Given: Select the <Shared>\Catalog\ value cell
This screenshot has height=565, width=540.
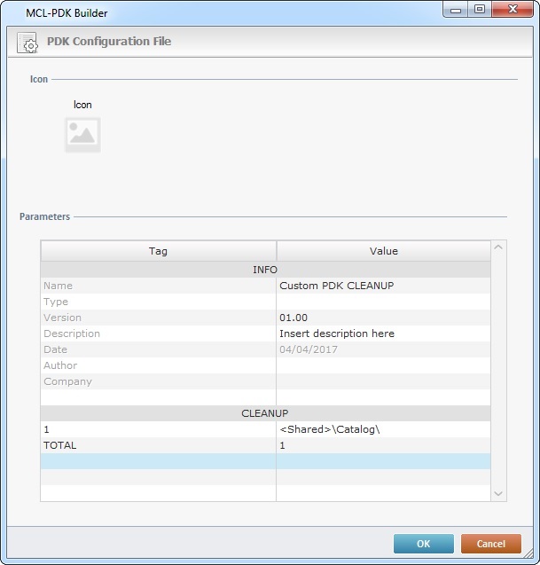Looking at the screenshot, I should (382, 429).
